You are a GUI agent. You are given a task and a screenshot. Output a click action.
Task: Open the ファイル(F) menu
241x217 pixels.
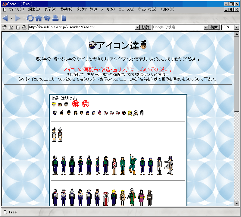(17, 9)
